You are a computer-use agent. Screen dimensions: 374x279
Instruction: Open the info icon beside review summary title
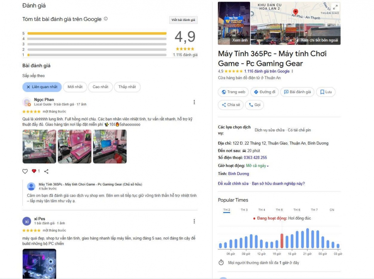106,19
